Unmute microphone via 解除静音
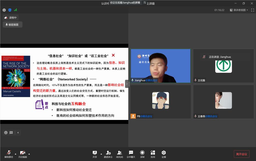This screenshot has height=161, width=256. 9,154
